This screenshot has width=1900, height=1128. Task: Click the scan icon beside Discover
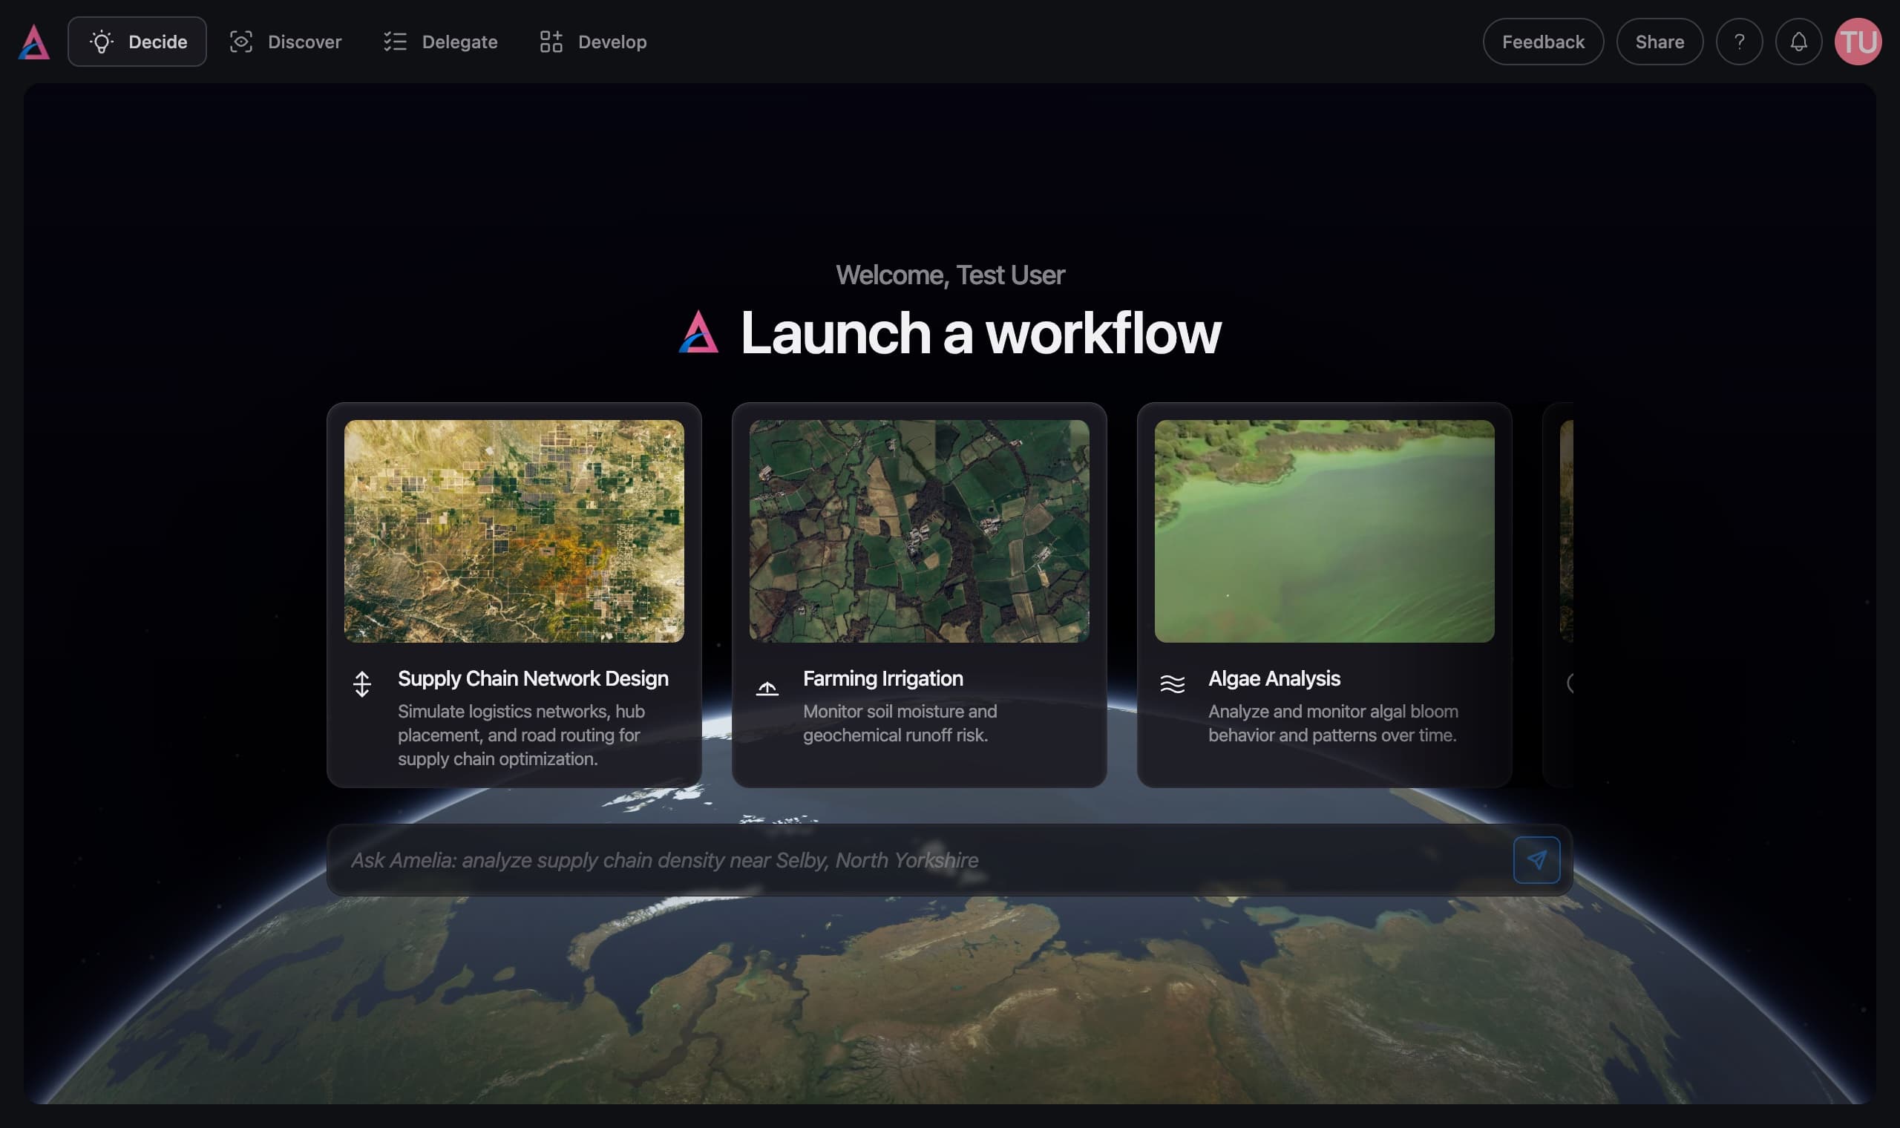click(241, 42)
